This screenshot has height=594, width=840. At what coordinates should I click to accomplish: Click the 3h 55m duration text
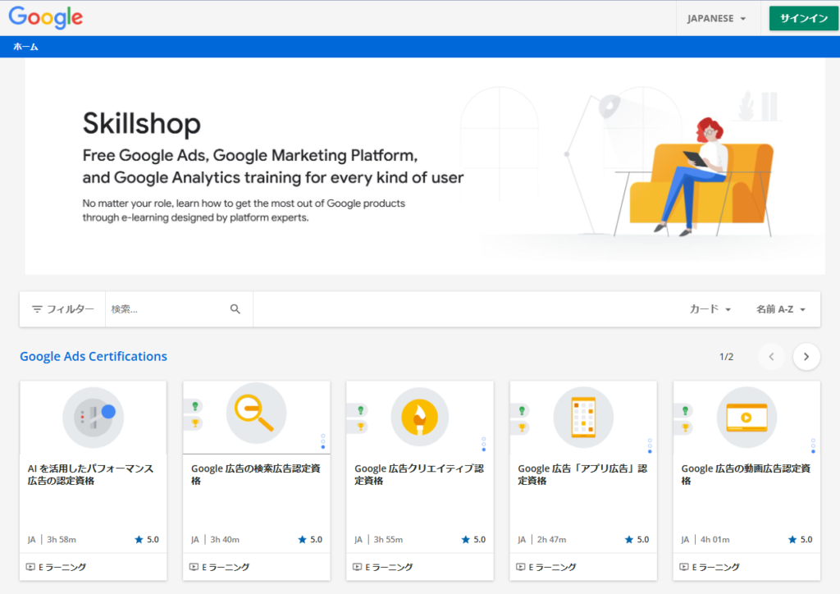point(388,539)
